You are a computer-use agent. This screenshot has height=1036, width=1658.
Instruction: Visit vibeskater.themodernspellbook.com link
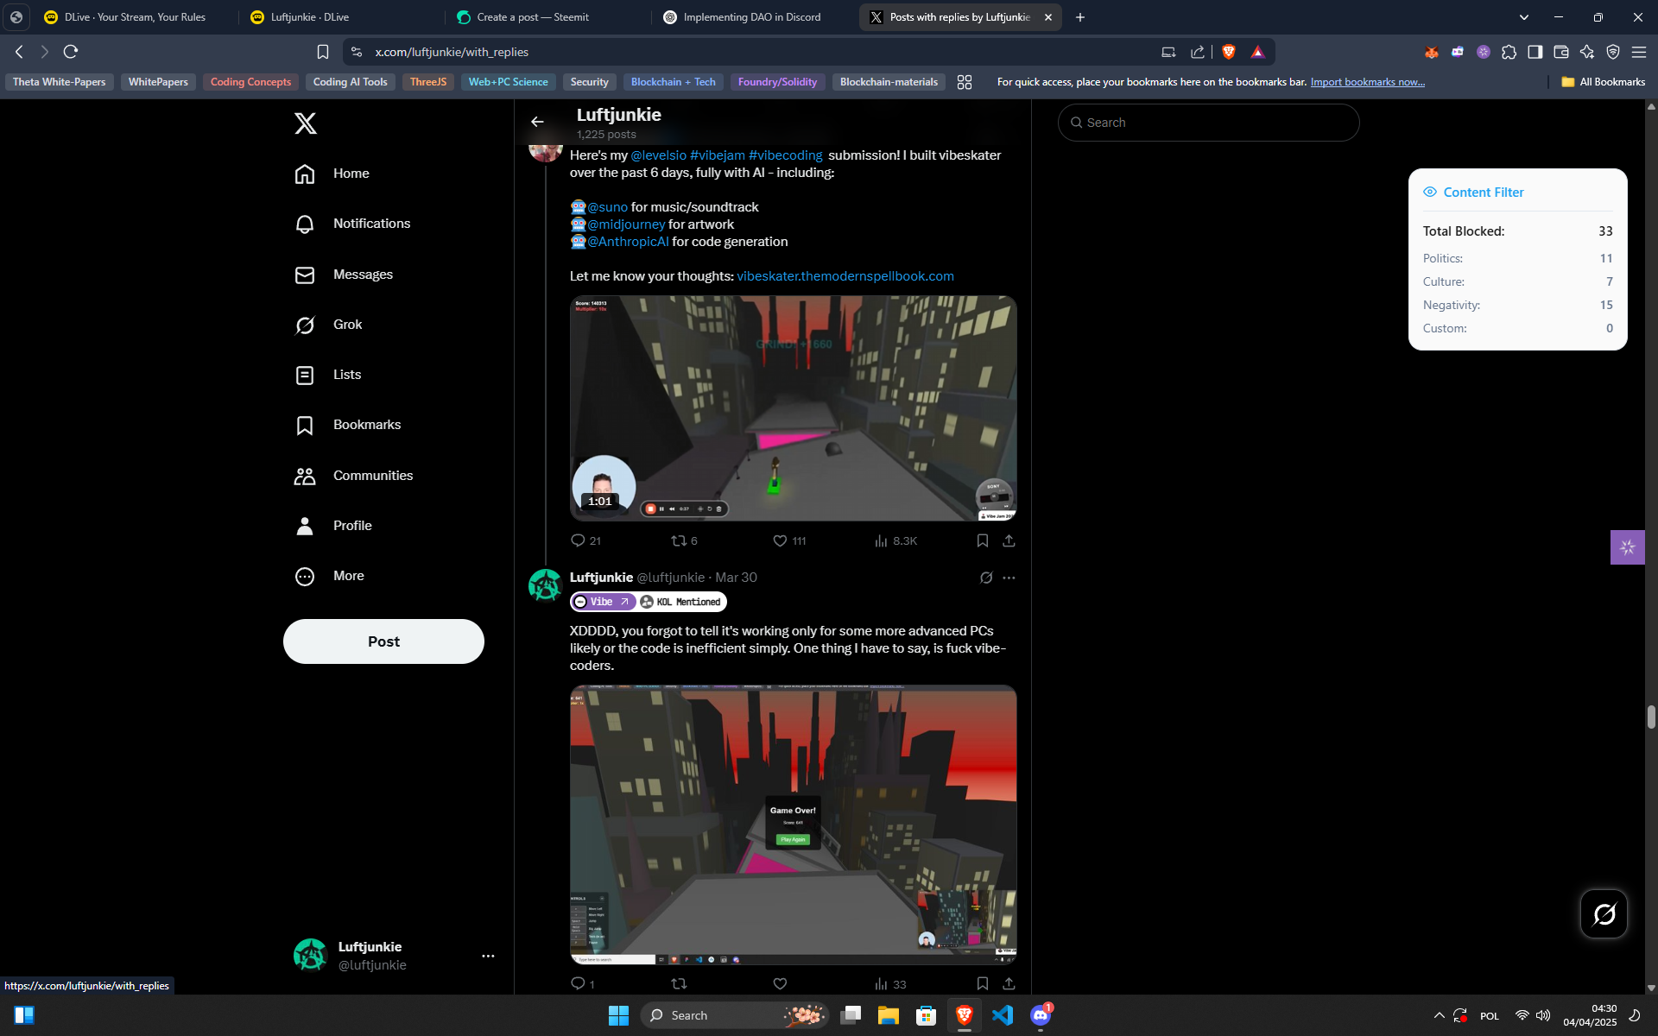pyautogui.click(x=845, y=275)
